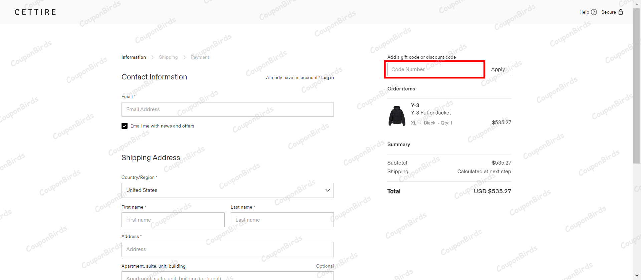Go to the Information breadcrumb step
Viewport: 641px width, 280px height.
click(x=134, y=57)
